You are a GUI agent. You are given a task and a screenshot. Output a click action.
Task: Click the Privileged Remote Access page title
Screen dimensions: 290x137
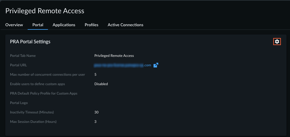tap(45, 11)
